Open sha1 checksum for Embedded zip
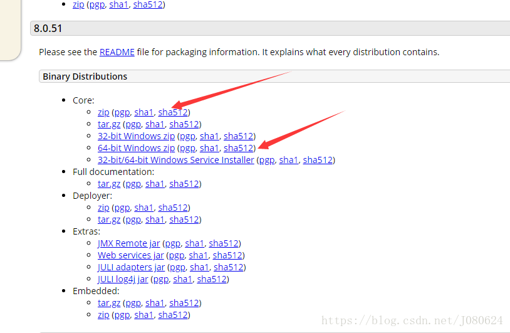 click(143, 315)
